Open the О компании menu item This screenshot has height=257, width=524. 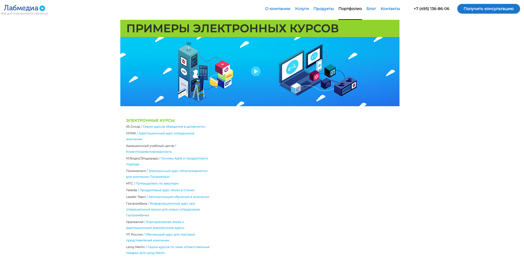click(277, 9)
